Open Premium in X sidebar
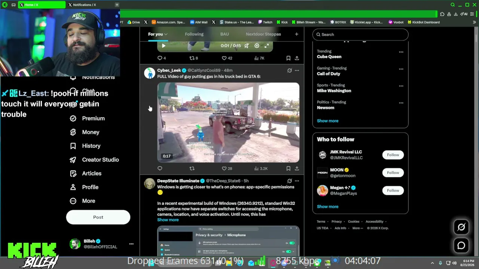The image size is (479, 269). pos(88,118)
